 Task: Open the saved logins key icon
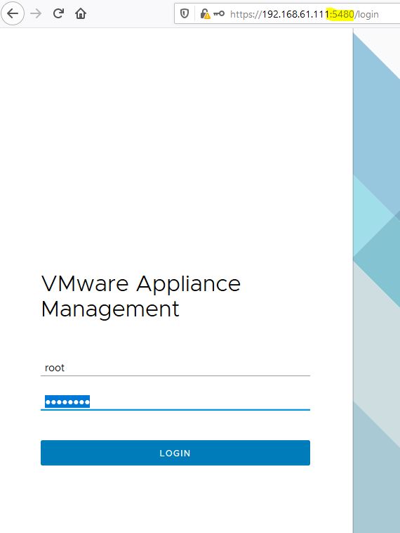click(x=219, y=14)
